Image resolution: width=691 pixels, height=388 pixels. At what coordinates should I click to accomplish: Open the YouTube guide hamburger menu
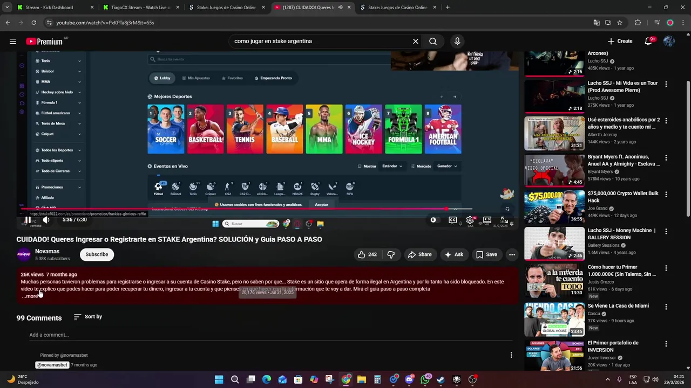[12, 41]
